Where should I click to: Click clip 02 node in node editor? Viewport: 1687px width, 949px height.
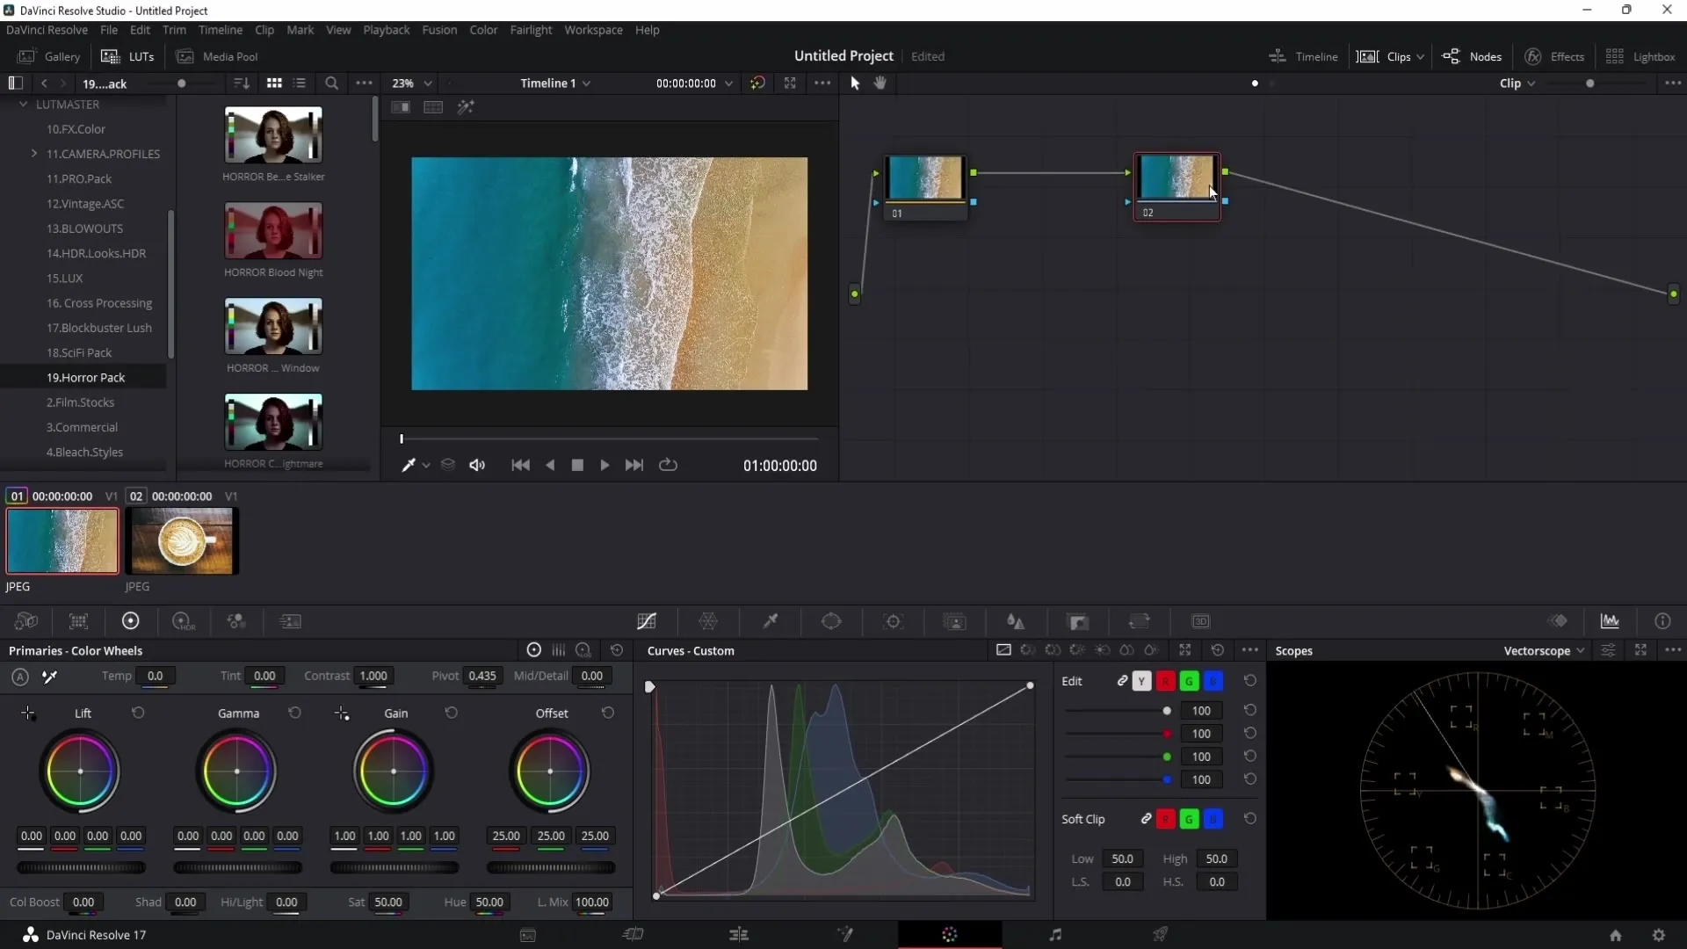(1176, 185)
